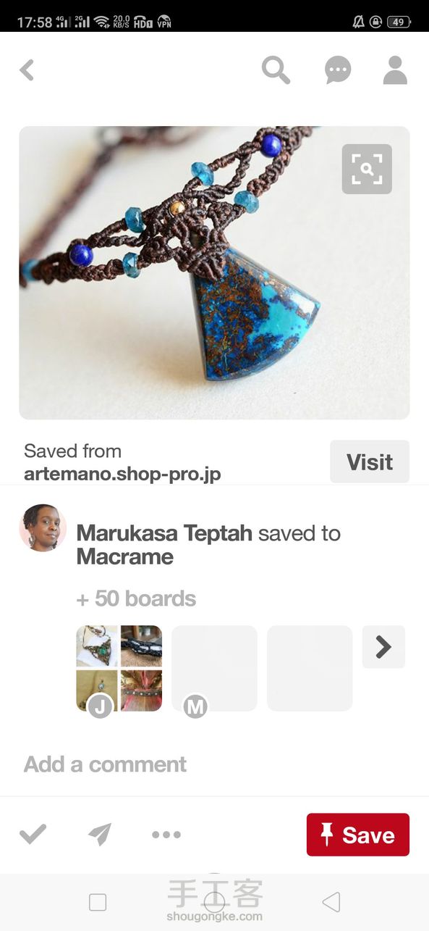Viewport: 429px width, 931px height.
Task: Tap the visual search icon on image
Action: (x=367, y=170)
